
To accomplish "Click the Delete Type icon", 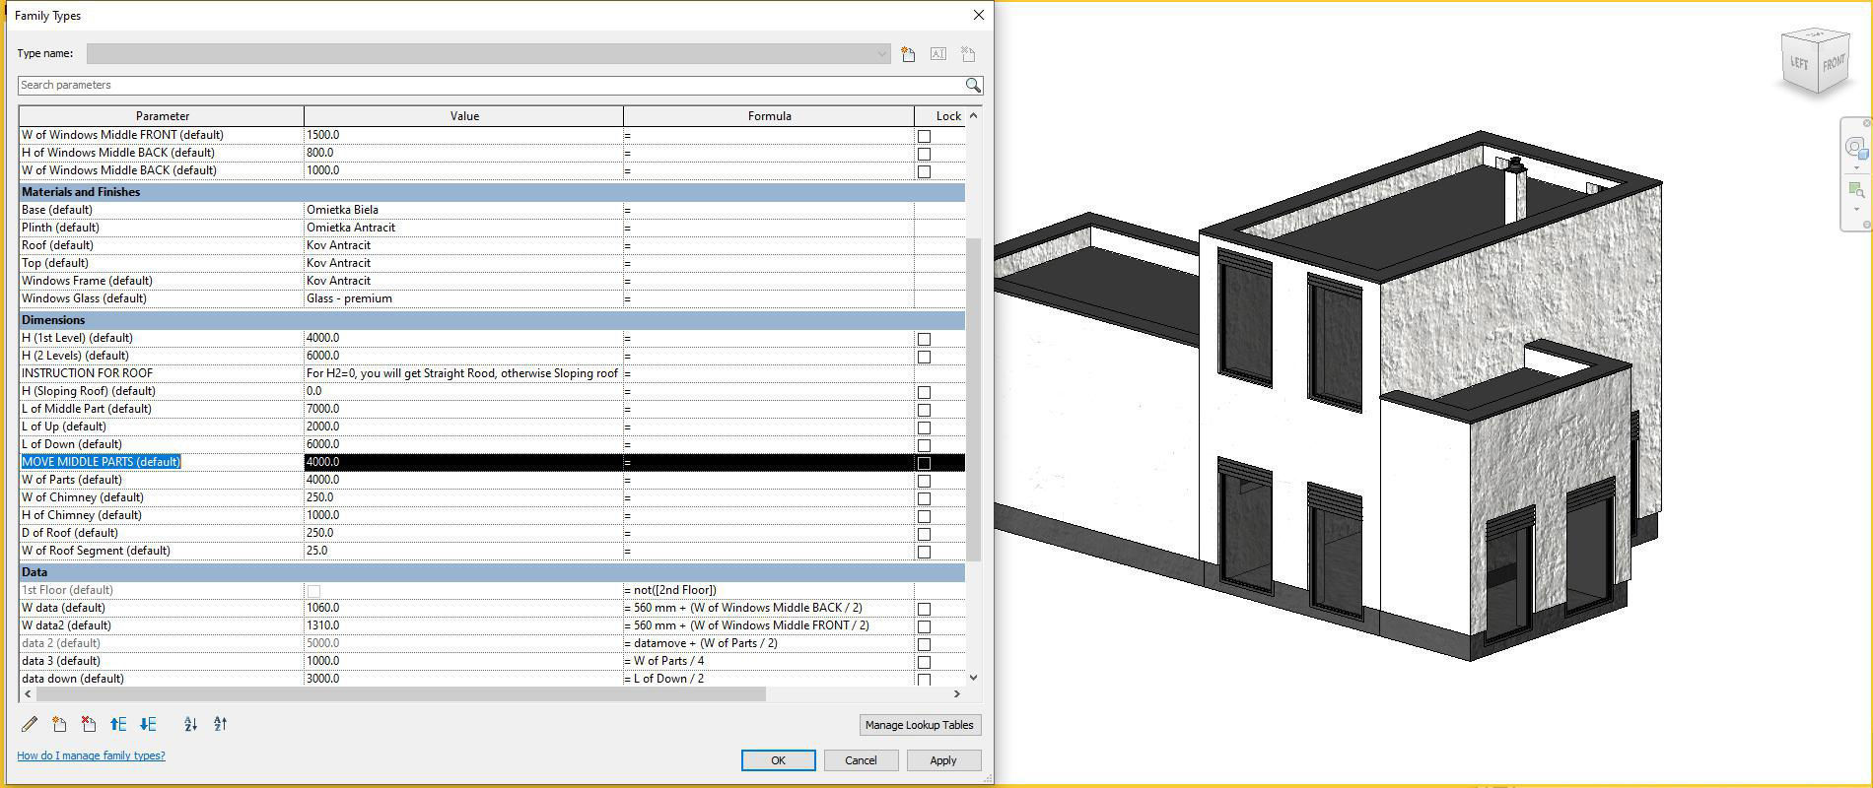I will pyautogui.click(x=967, y=54).
